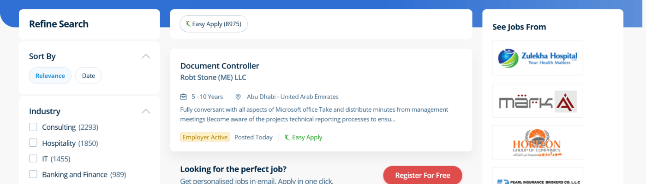Open Robt Stone (ME) LLC company link
The image size is (646, 184).
(x=213, y=77)
